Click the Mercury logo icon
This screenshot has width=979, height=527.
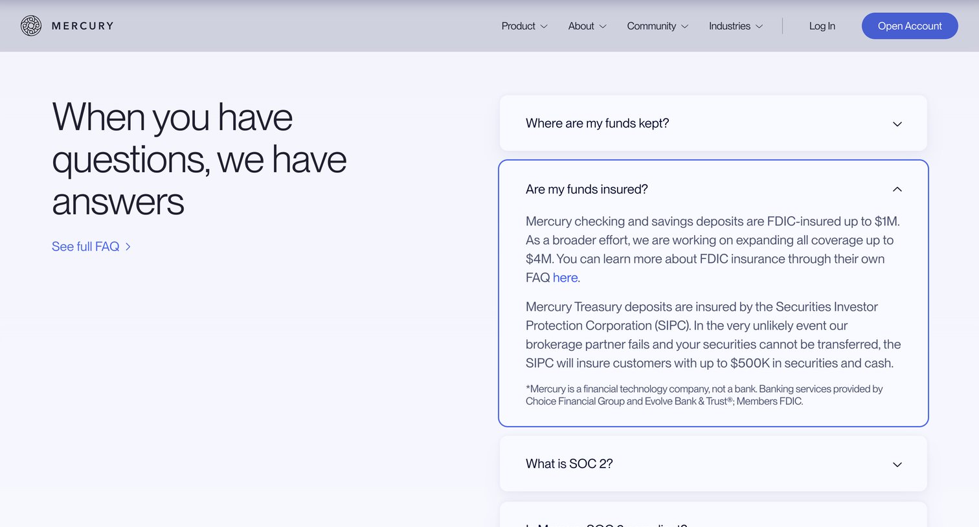tap(31, 26)
